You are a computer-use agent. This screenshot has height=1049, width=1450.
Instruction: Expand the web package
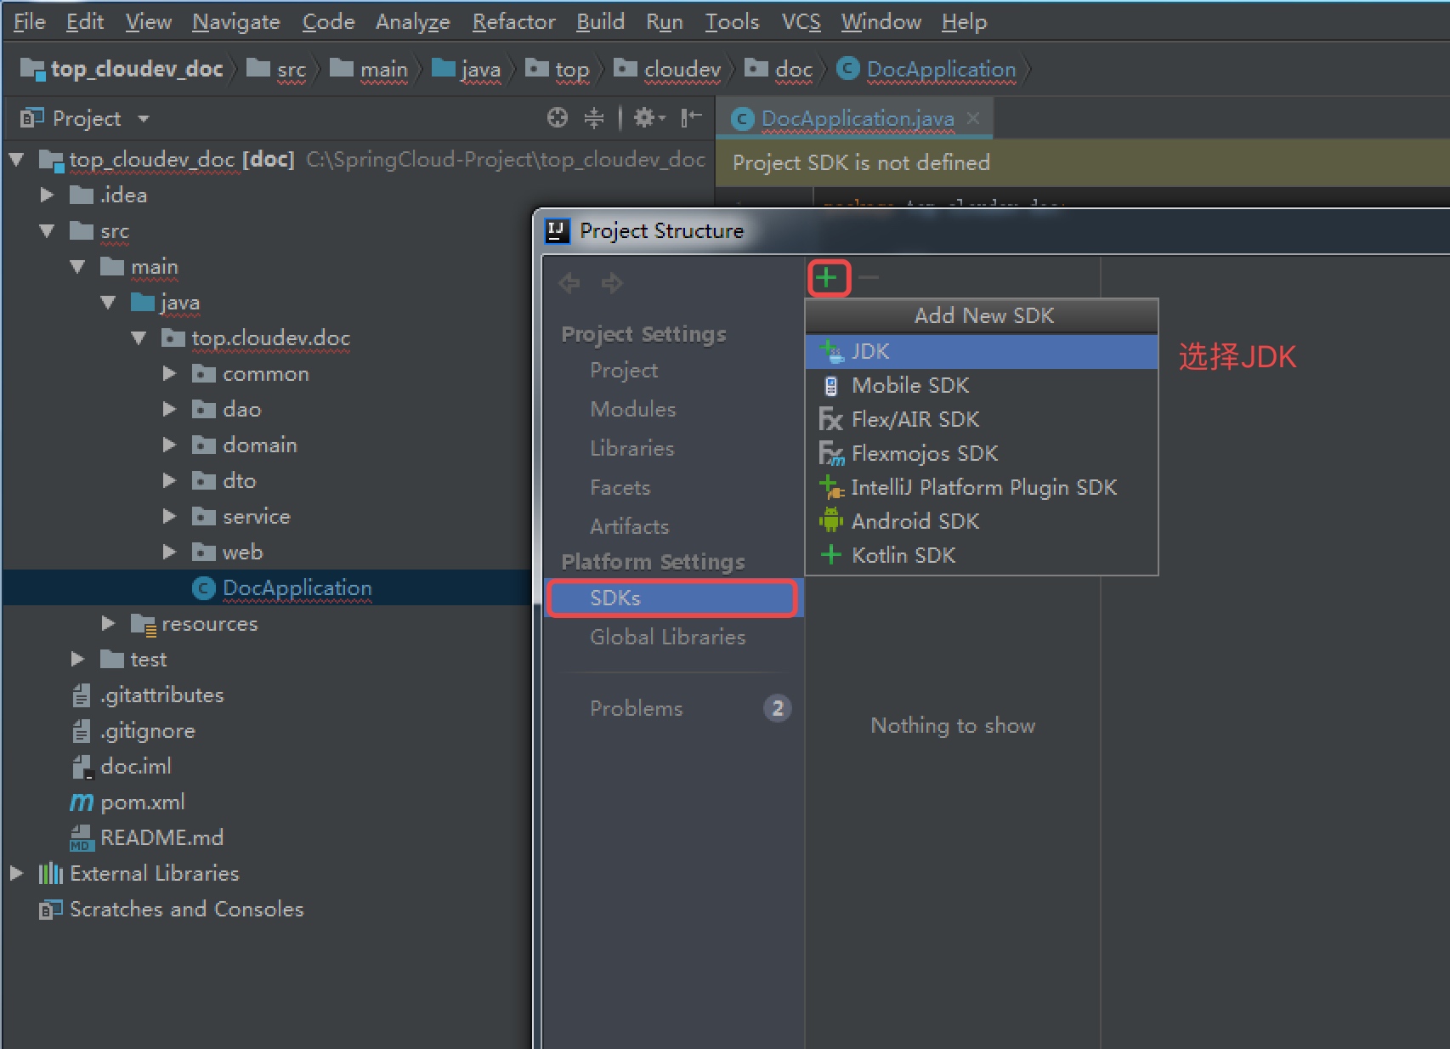pyautogui.click(x=169, y=552)
